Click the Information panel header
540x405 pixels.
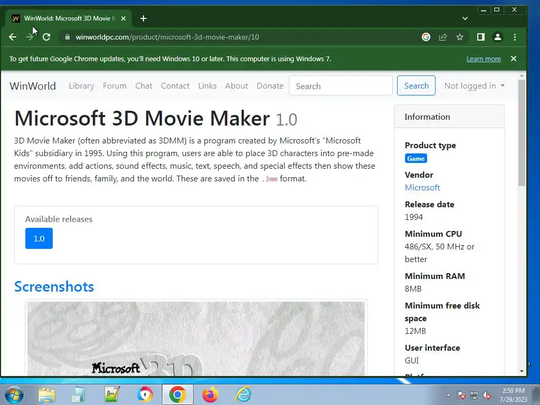coord(449,117)
